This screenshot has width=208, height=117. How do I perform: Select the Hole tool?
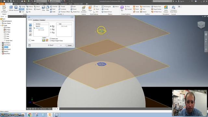43,8
